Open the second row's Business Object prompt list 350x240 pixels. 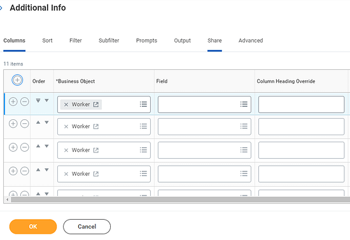[x=143, y=126]
